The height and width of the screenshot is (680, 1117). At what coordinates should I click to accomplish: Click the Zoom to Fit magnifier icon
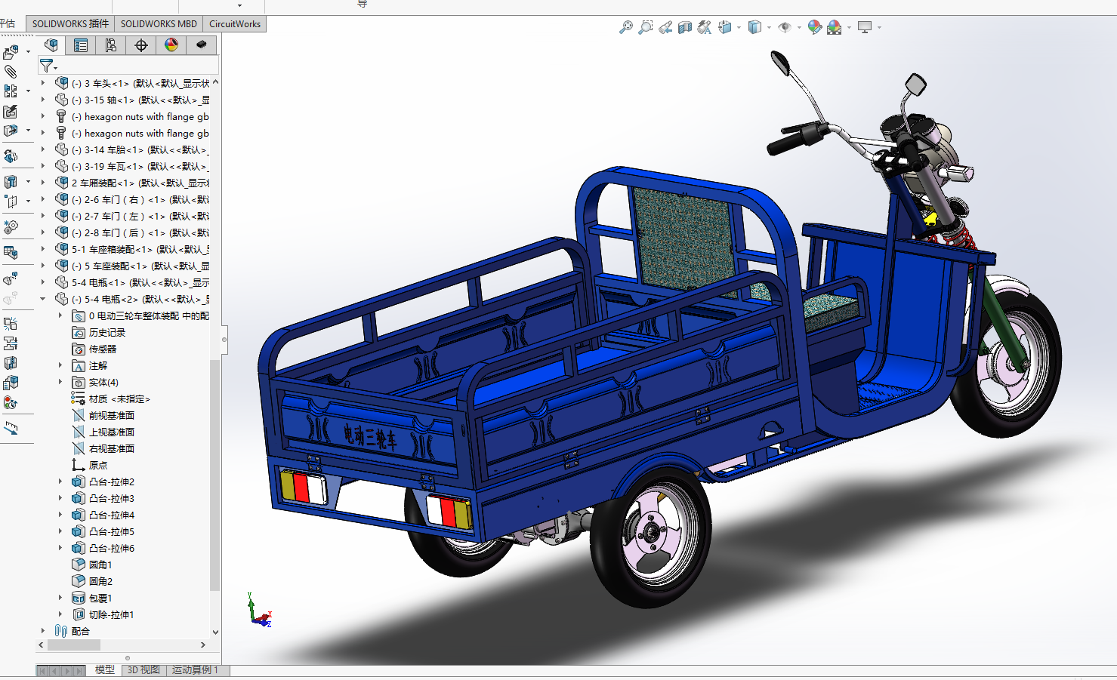[x=626, y=27]
